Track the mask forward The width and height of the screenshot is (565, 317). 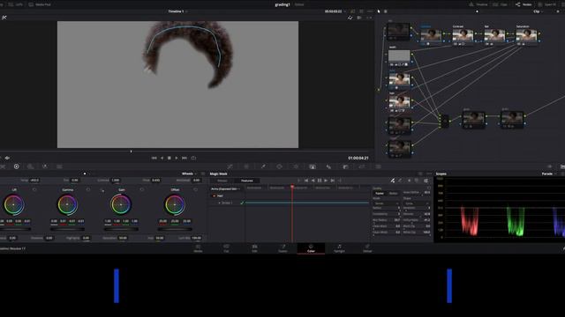point(326,181)
